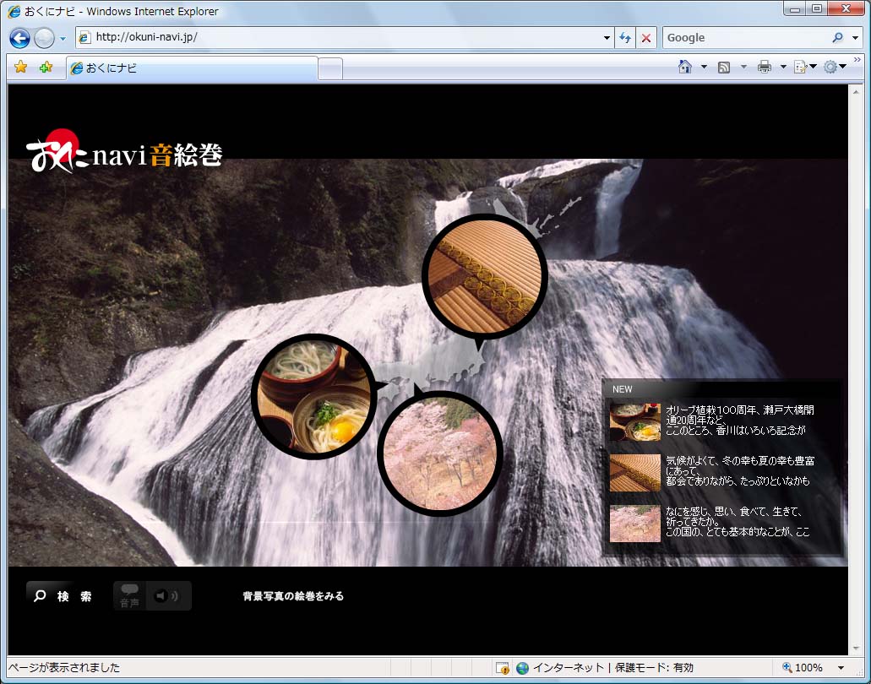Show more toolbar commands chevron
Screen dimensions: 871x684
pos(857,59)
